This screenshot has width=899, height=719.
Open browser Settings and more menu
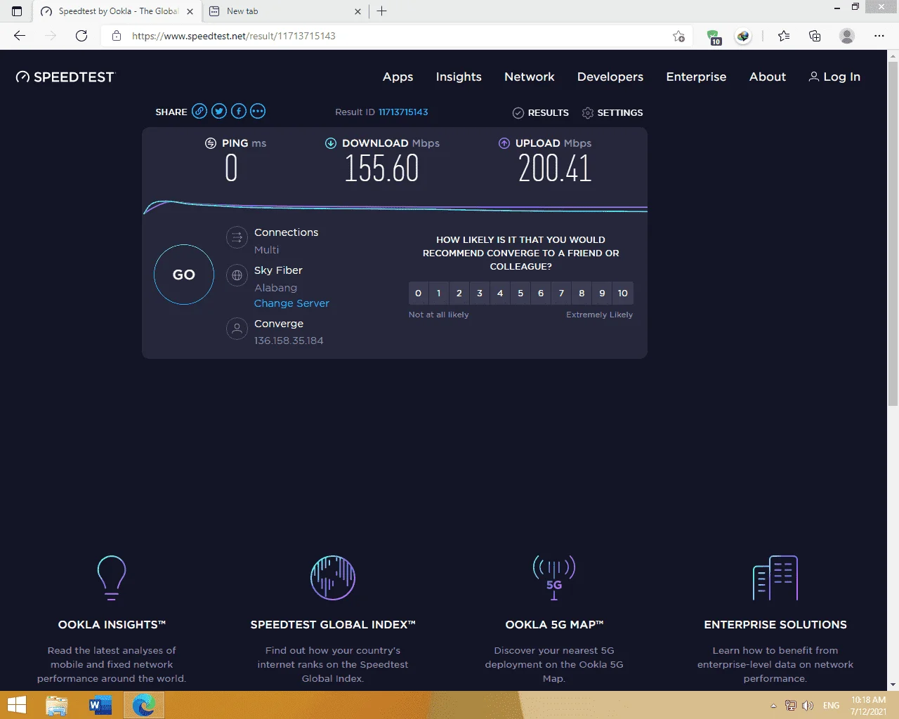click(x=879, y=36)
